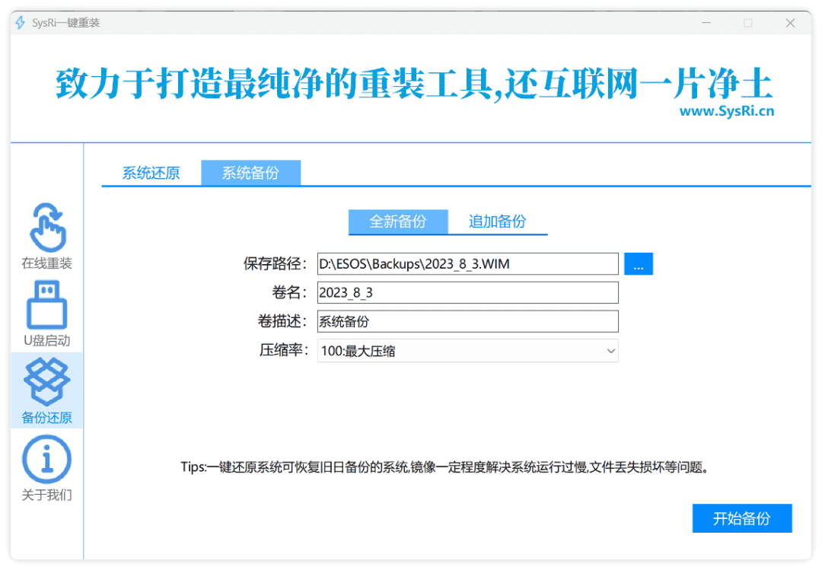Click the chevron in the compression combo box
This screenshot has height=570, width=822.
(610, 351)
